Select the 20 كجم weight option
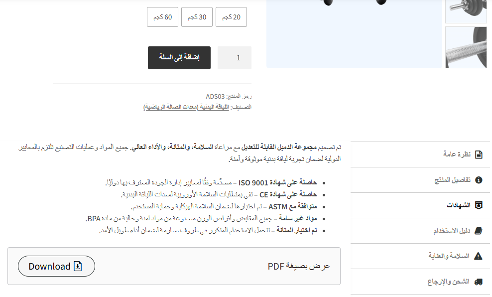Image resolution: width=492 pixels, height=297 pixels. (231, 16)
